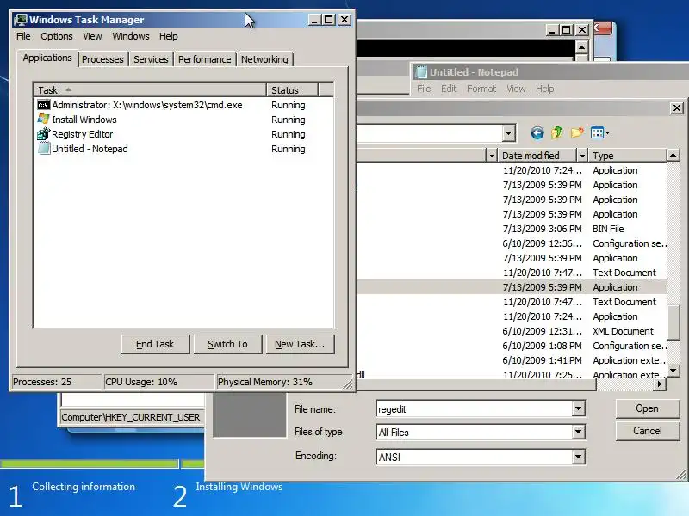
Task: Click the Switch To button
Action: [x=227, y=344]
